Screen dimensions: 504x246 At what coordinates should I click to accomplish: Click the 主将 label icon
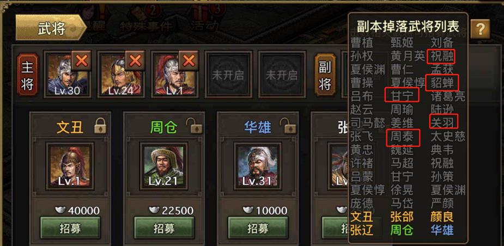pos(28,75)
